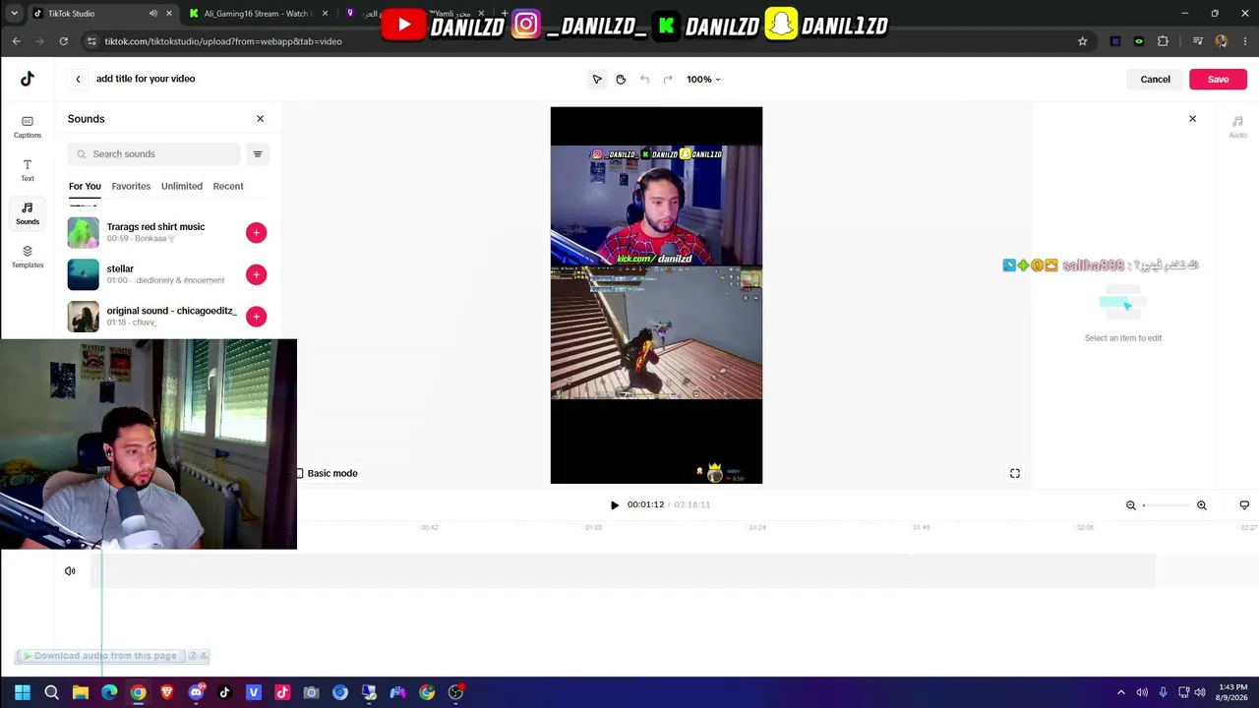
Task: Open the sounds filter options
Action: (258, 153)
